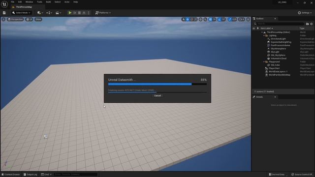This screenshot has height=177, width=315.
Task: Open the Build menu
Action: (x=48, y=2)
